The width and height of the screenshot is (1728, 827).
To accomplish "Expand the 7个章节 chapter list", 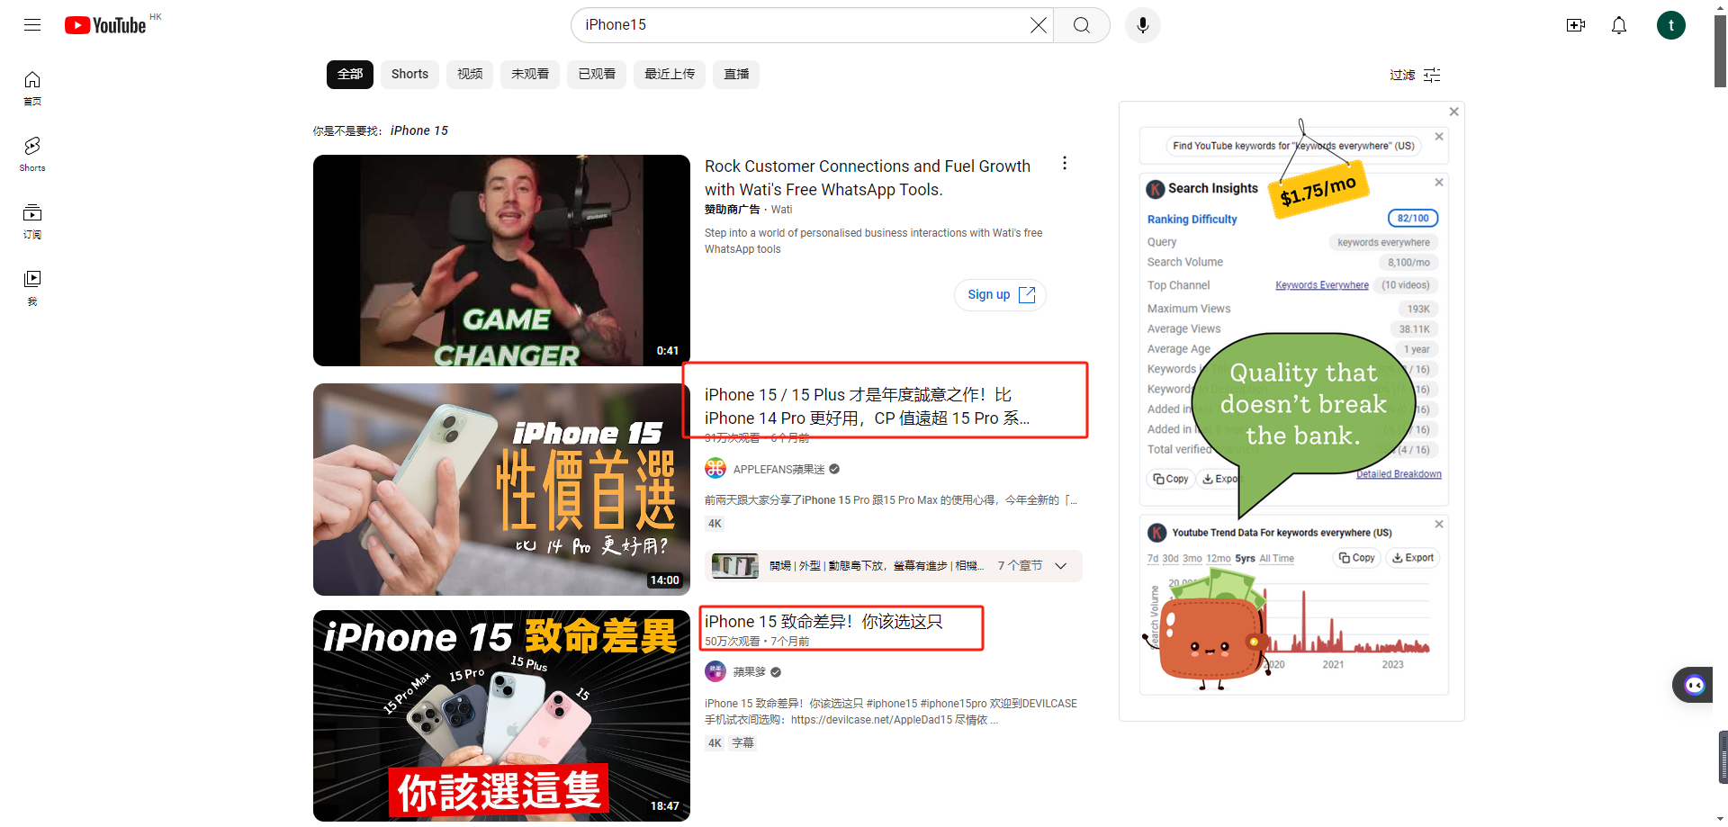I will (1060, 566).
